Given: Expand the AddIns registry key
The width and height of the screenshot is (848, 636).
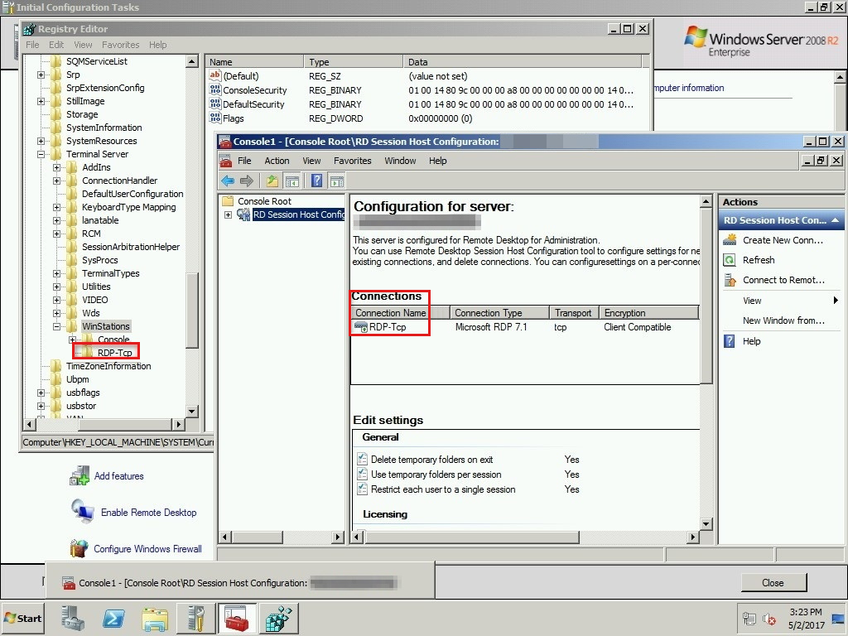Looking at the screenshot, I should click(x=56, y=167).
